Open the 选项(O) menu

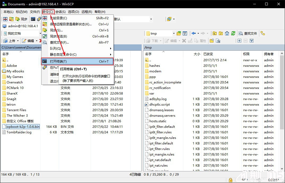(x=73, y=12)
